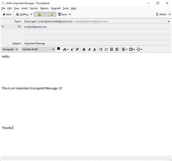Open the text alignment dropdown

[x=124, y=49]
